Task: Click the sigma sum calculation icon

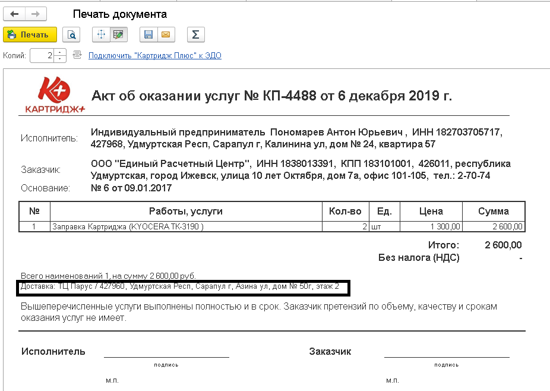Action: coord(195,35)
